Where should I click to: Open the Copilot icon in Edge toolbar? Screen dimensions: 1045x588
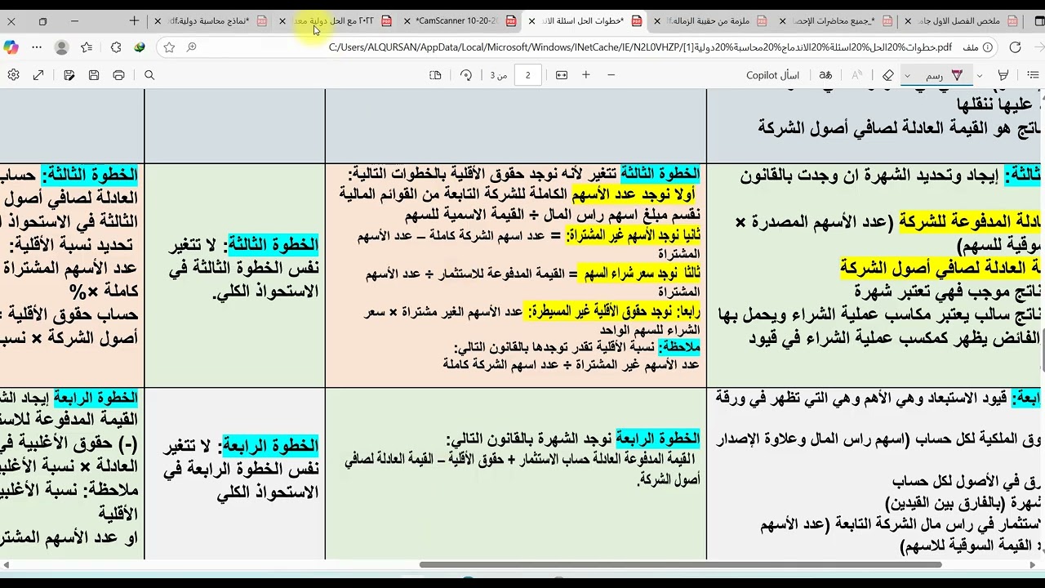(11, 47)
